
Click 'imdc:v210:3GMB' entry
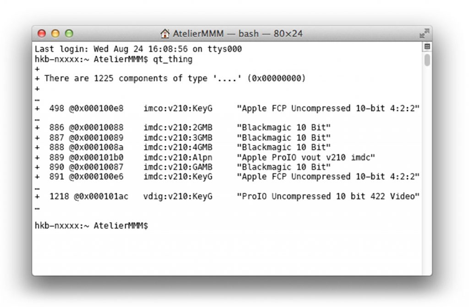[178, 138]
